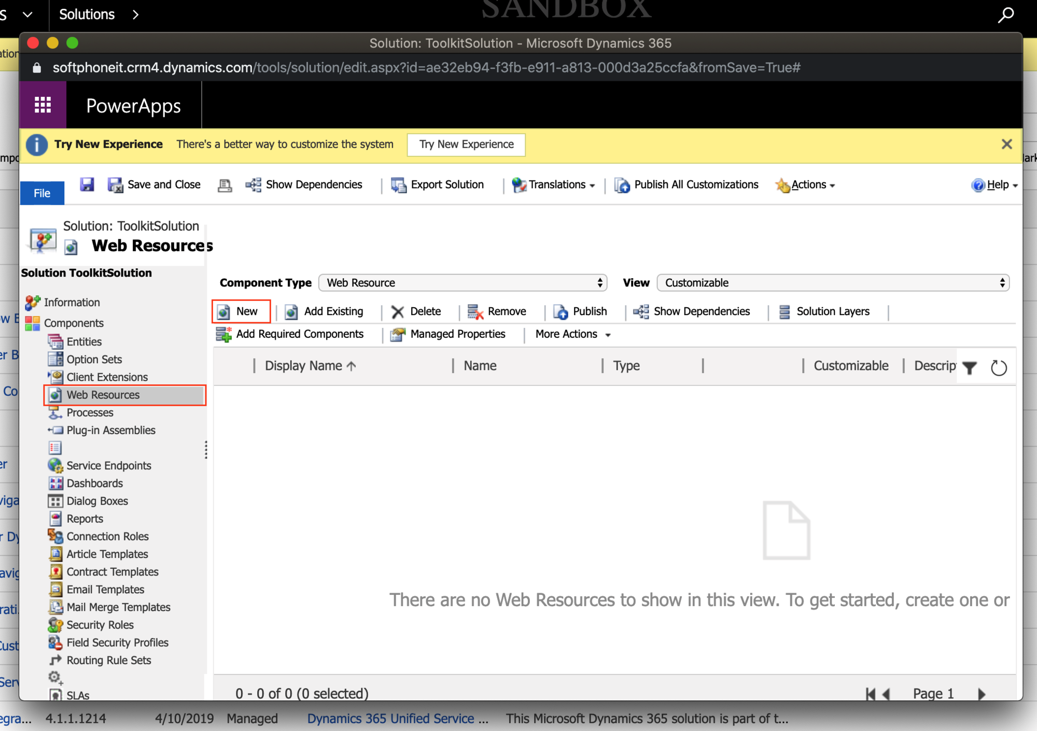Expand the More Actions menu
The width and height of the screenshot is (1037, 731).
[x=573, y=334]
